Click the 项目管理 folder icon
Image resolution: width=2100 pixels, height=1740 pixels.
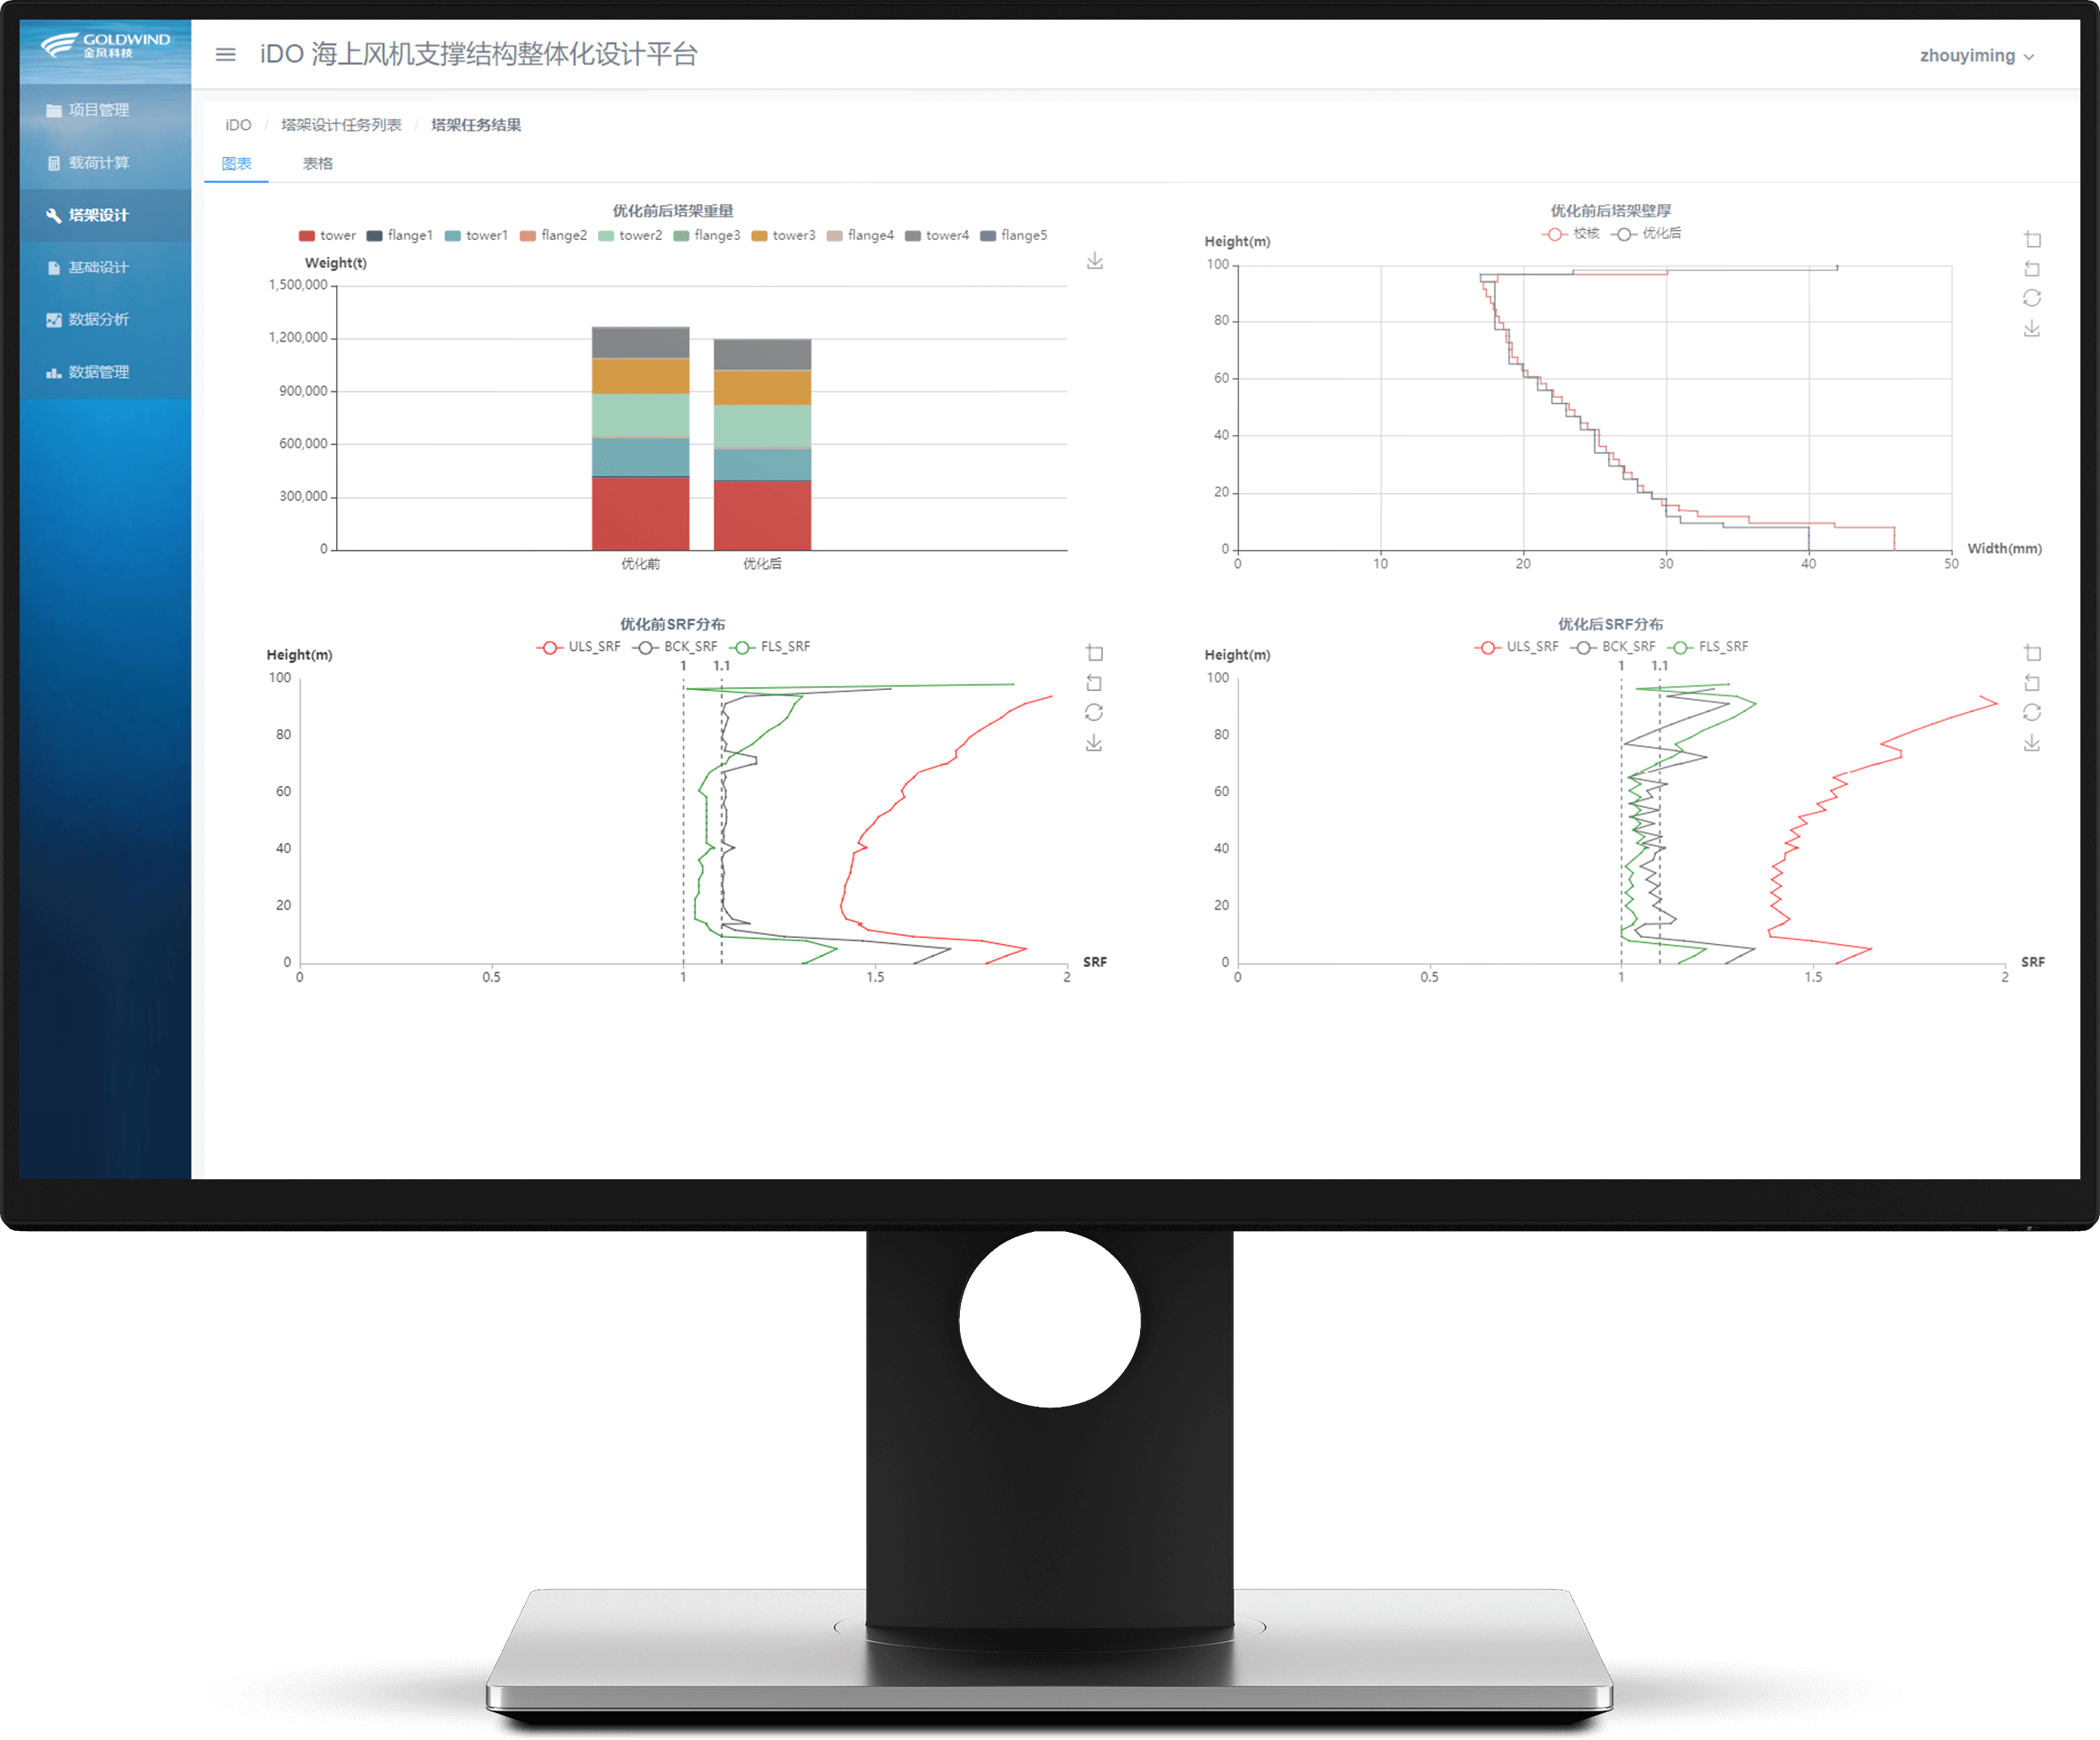point(54,111)
